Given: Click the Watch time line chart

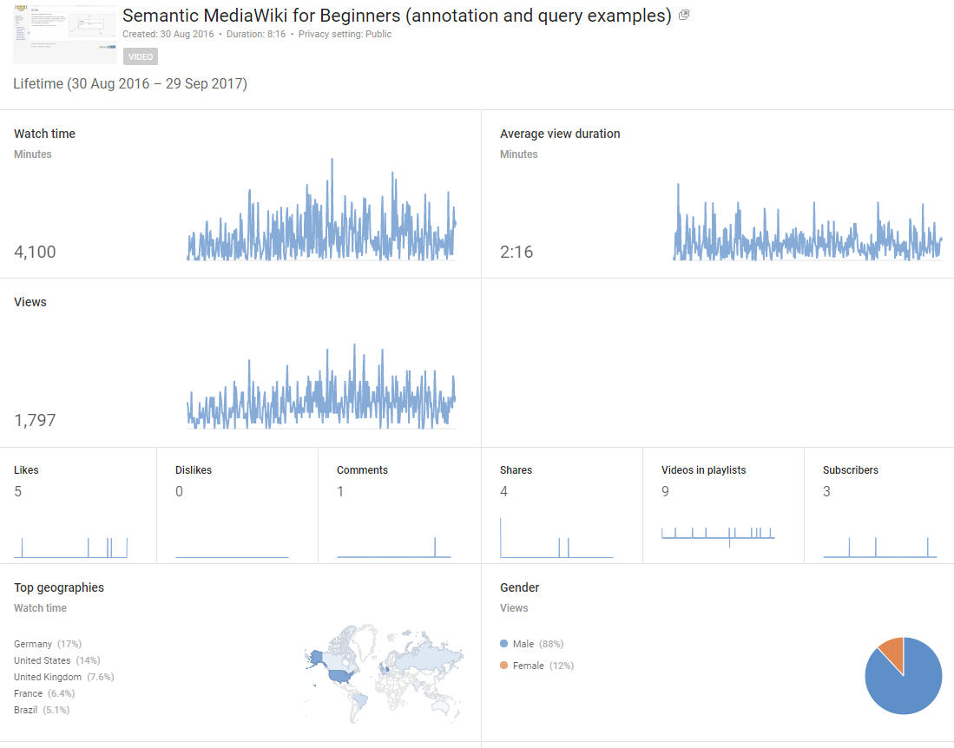Looking at the screenshot, I should pyautogui.click(x=321, y=210).
